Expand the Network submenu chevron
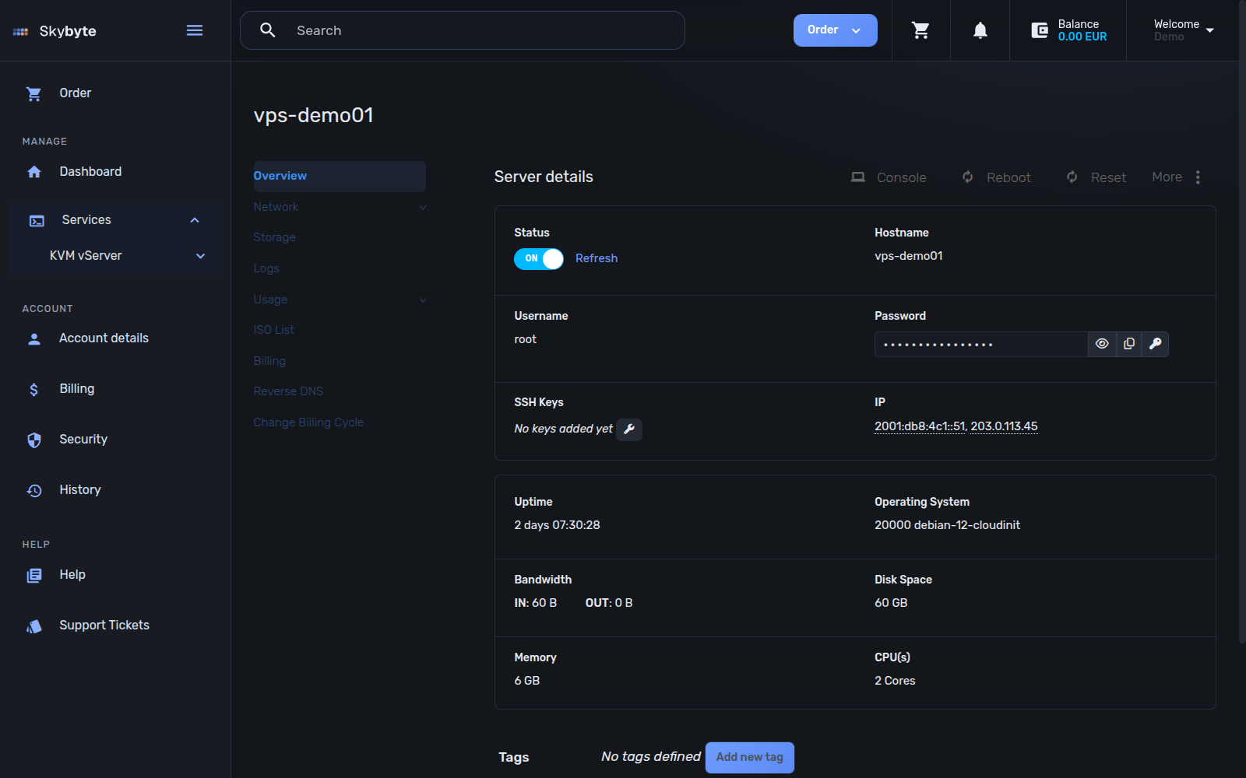This screenshot has height=778, width=1246. click(423, 208)
